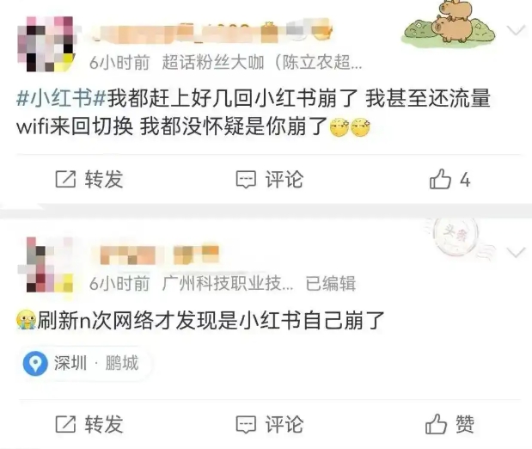Open first poster's pixelated avatar

[46, 44]
